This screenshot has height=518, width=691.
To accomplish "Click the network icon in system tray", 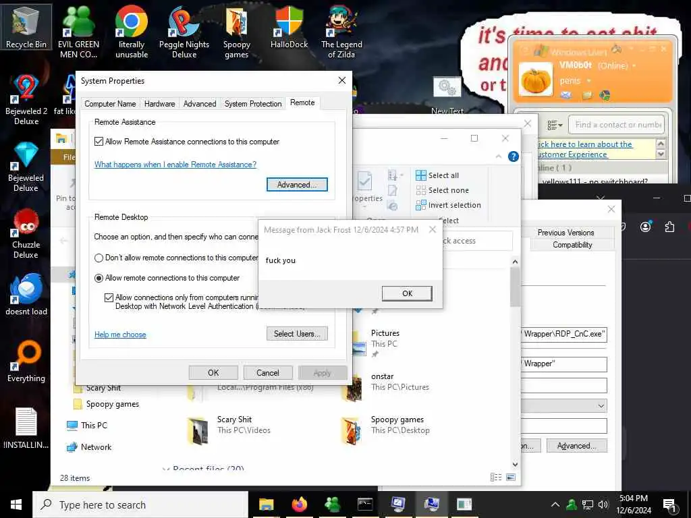I will pyautogui.click(x=588, y=505).
